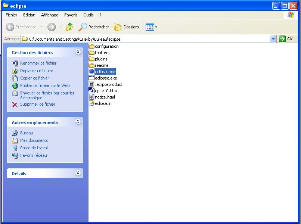Select the eclipsec.exe console icon
301x224 pixels.
pos(91,78)
